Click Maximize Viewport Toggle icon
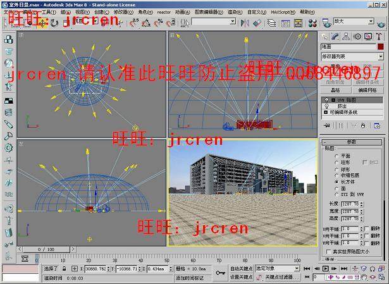Image resolution: width=389 pixels, height=284 pixels. 381,277
